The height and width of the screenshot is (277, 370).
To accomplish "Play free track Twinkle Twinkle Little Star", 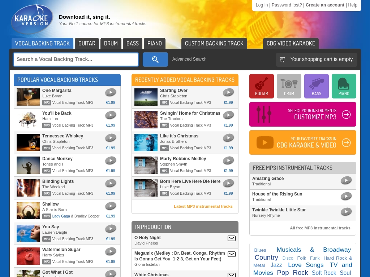I will (x=346, y=212).
